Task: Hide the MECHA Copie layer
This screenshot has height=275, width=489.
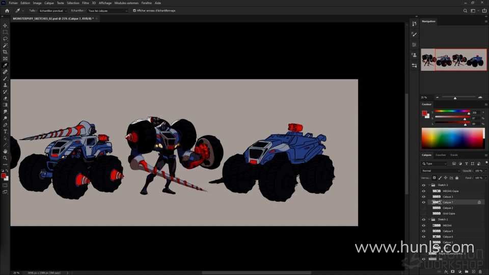Action: tap(423, 191)
